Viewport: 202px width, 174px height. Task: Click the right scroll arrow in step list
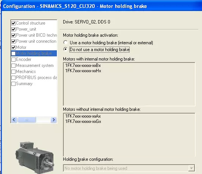[x=53, y=120]
